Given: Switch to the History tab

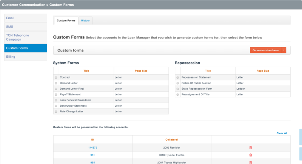Looking at the screenshot, I should tap(85, 21).
